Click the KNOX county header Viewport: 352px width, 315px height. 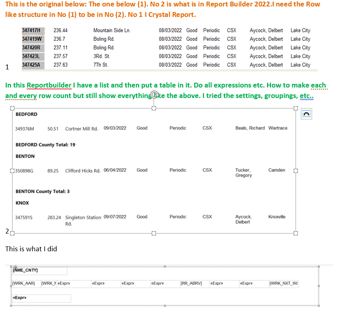pyautogui.click(x=22, y=203)
